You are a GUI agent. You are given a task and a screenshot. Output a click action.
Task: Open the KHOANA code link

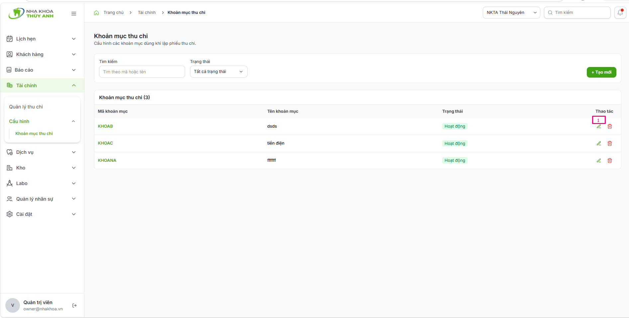tap(107, 160)
